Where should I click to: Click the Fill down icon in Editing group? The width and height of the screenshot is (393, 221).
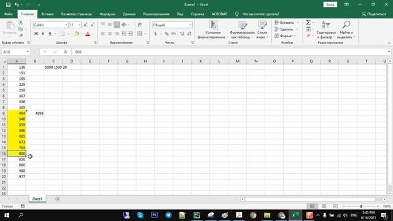pyautogui.click(x=308, y=29)
